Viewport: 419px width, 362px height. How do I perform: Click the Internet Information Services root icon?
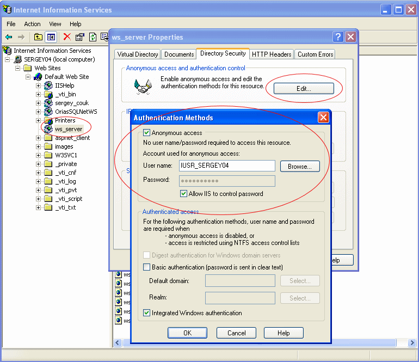(7, 51)
